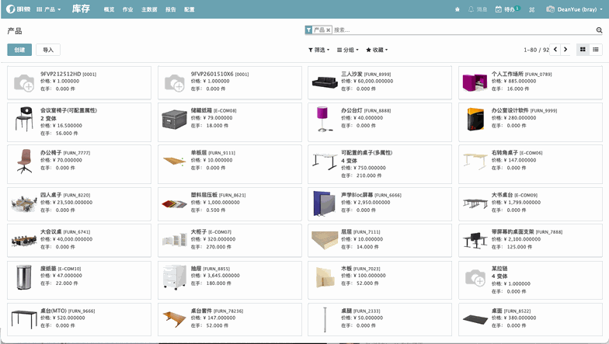The height and width of the screenshot is (344, 609).
Task: Open the 储藏纸箱 box thumbnail
Action: pos(174,120)
